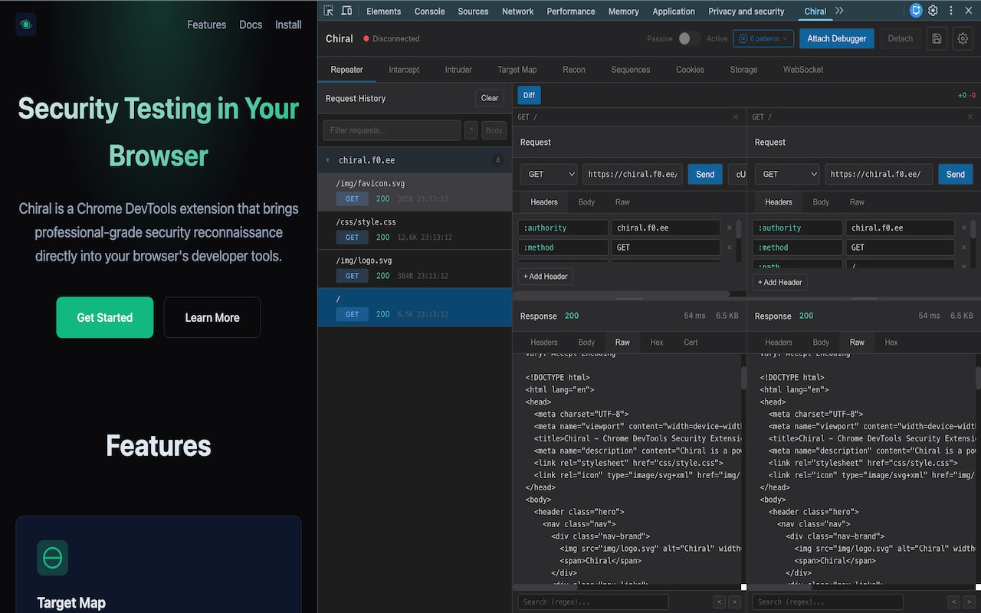Open Chiral settings gear beside save icon
This screenshot has width=981, height=613.
click(963, 39)
